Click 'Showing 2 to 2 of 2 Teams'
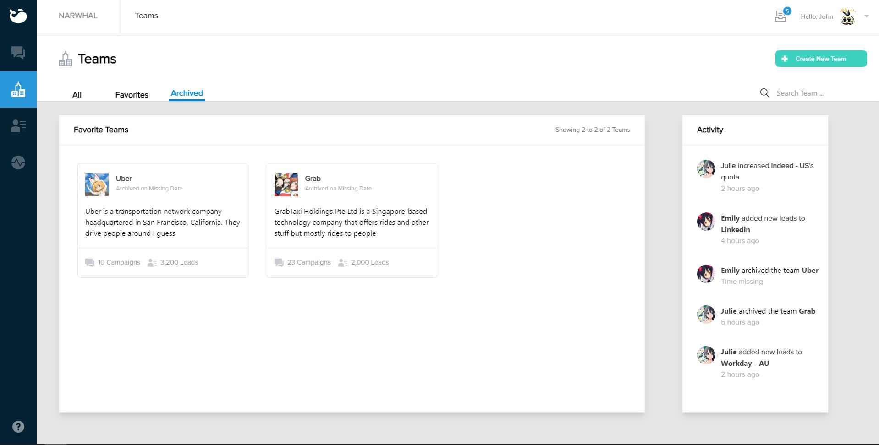The width and height of the screenshot is (879, 445). [x=593, y=130]
